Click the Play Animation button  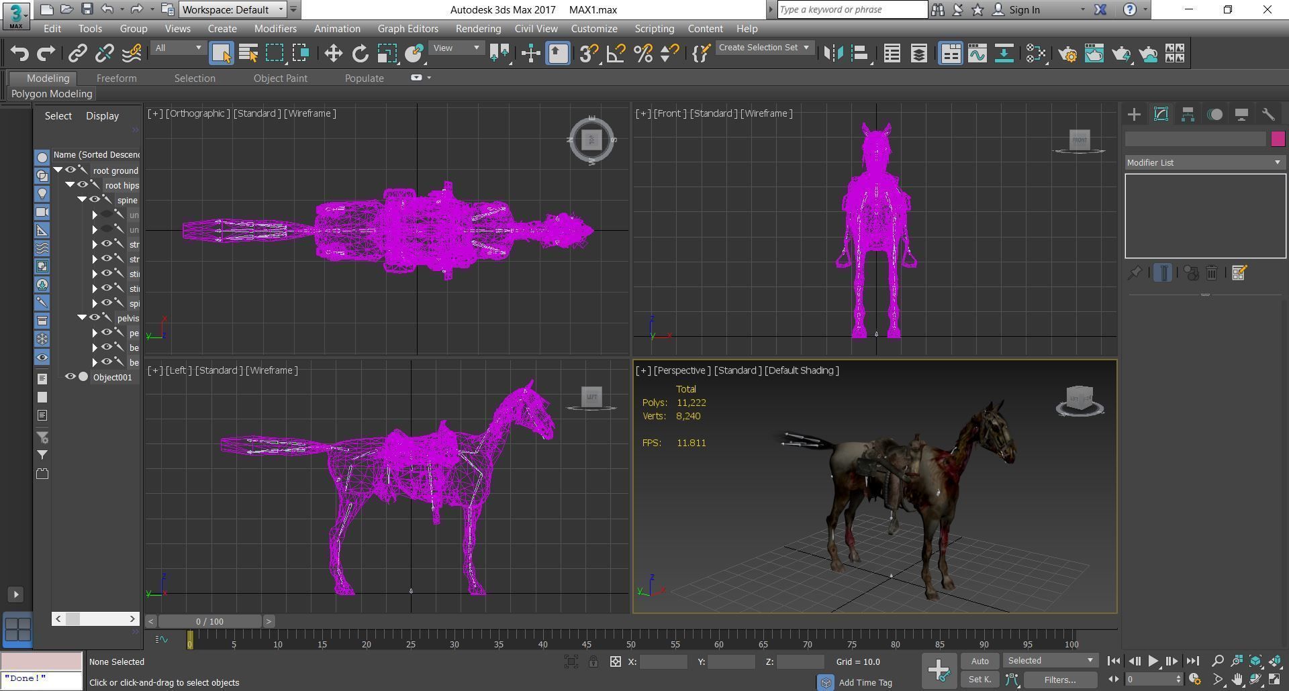[1153, 661]
